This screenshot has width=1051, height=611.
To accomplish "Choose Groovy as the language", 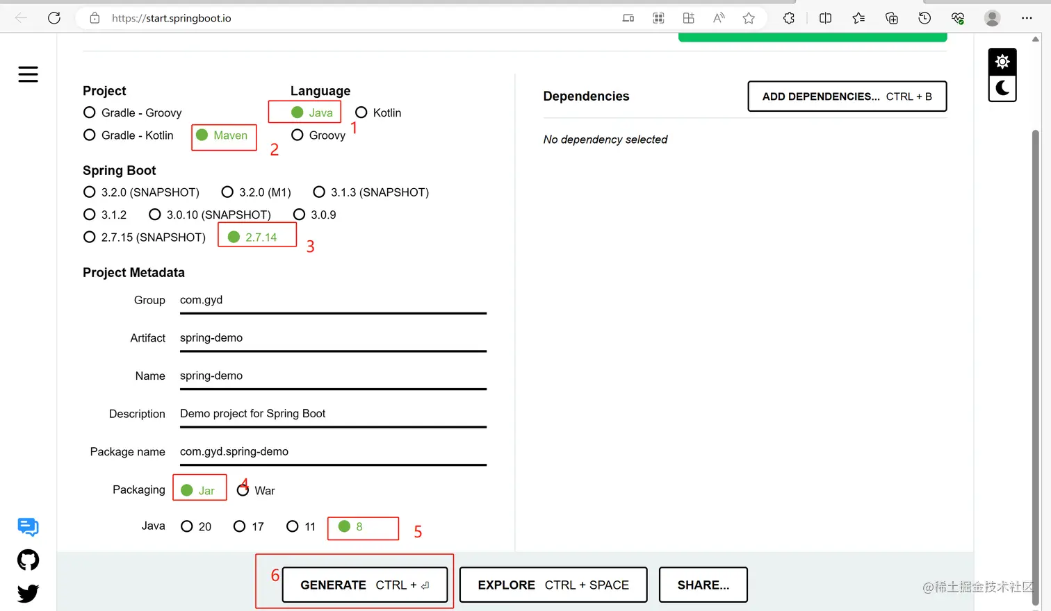I will coord(318,135).
